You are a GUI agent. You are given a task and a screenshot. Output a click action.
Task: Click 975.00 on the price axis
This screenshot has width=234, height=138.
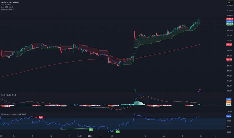[x=229, y=36]
